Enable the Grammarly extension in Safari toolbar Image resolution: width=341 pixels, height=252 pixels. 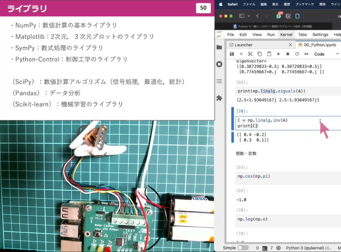coord(279,15)
